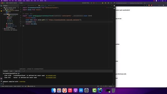Viewport: 167px width, 94px height.
Task: Click the Git tool window icon at bottom left
Action: [x=1, y=84]
